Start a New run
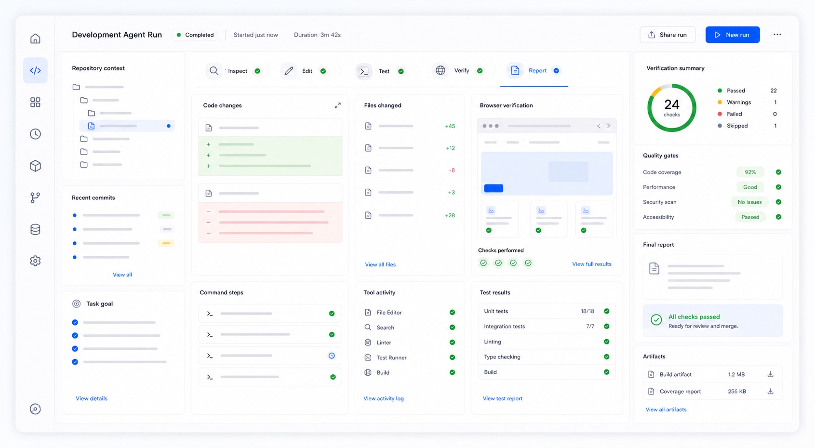The width and height of the screenshot is (815, 448). [733, 35]
